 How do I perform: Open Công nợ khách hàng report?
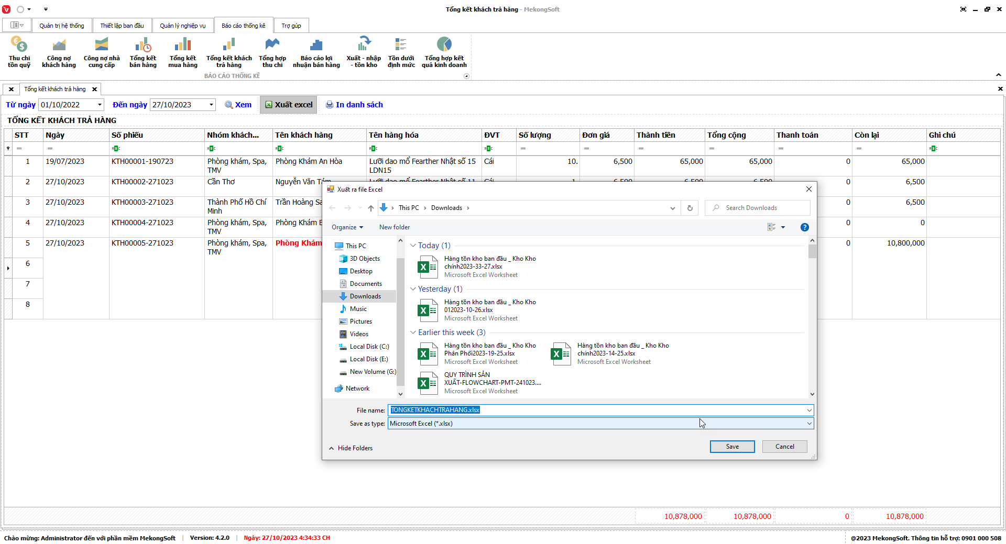coord(59,52)
